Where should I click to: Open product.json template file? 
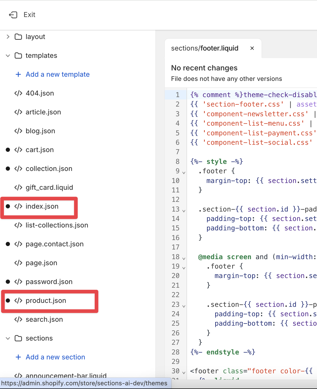pyautogui.click(x=46, y=301)
